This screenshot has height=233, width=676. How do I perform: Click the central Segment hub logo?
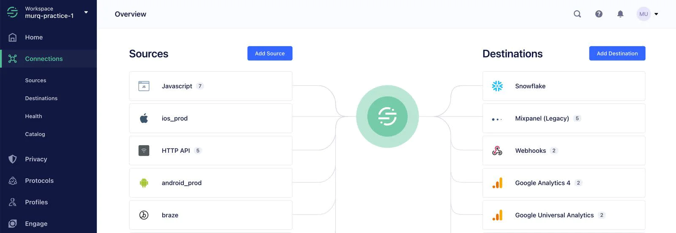(x=387, y=116)
